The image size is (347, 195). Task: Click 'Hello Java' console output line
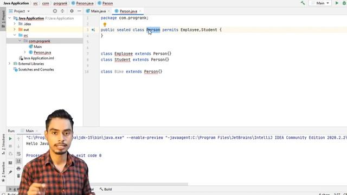[x=37, y=144]
